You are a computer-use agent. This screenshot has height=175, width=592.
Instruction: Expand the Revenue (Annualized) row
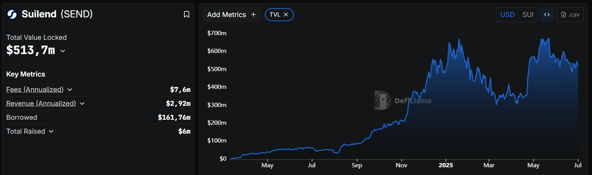click(82, 104)
